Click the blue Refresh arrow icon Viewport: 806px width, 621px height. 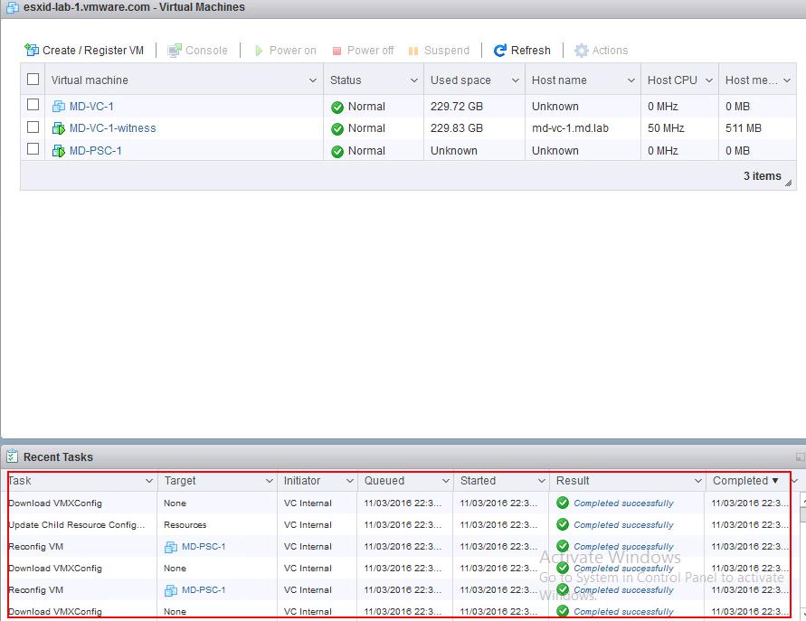499,51
